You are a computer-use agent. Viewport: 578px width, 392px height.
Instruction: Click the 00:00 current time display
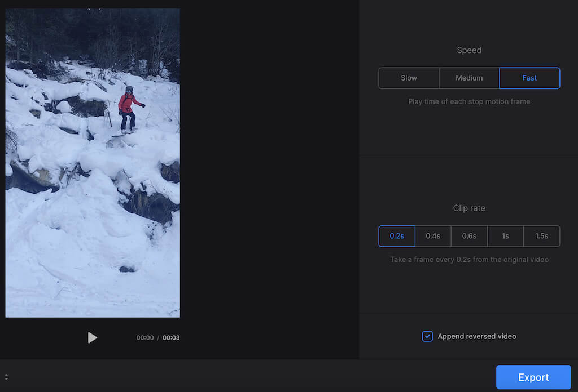(x=145, y=338)
